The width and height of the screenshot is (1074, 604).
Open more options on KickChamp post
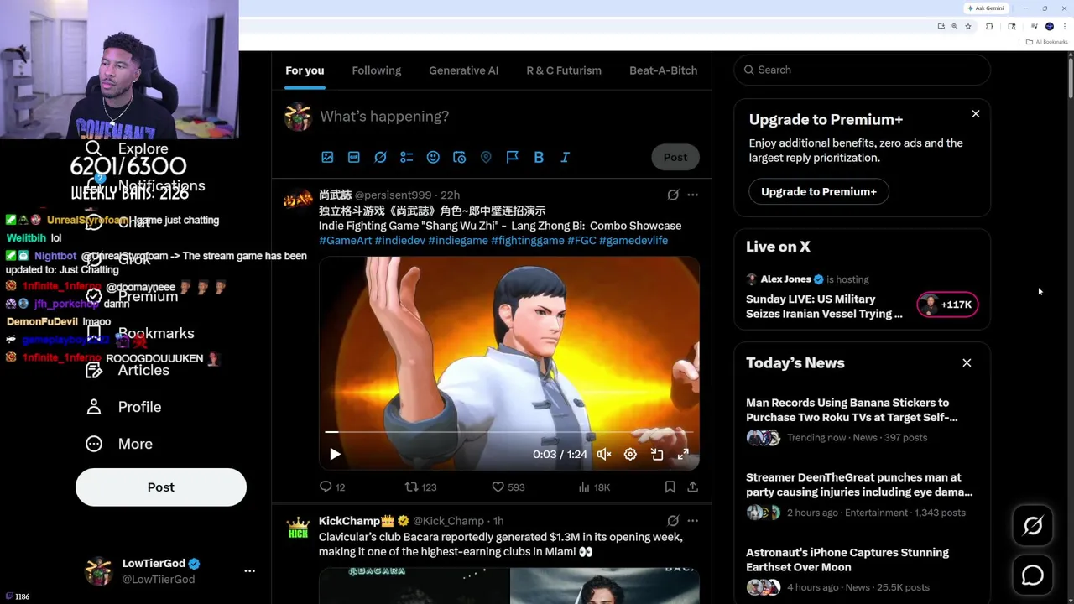(x=692, y=521)
